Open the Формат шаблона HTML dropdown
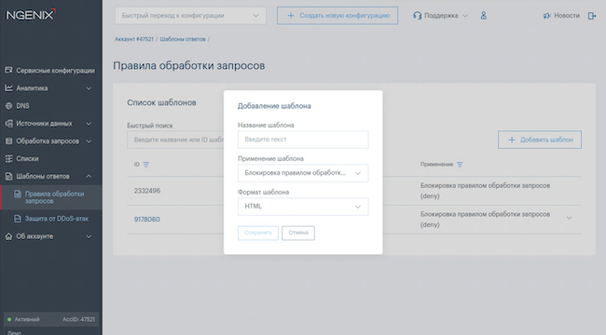This screenshot has height=335, width=606. coord(303,207)
